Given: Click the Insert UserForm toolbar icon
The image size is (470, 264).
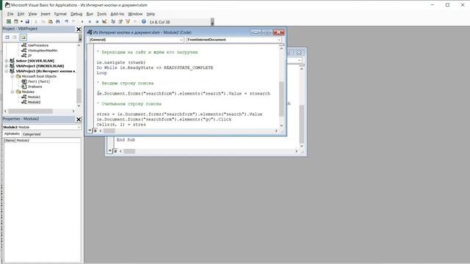Looking at the screenshot, I should pos(16,21).
